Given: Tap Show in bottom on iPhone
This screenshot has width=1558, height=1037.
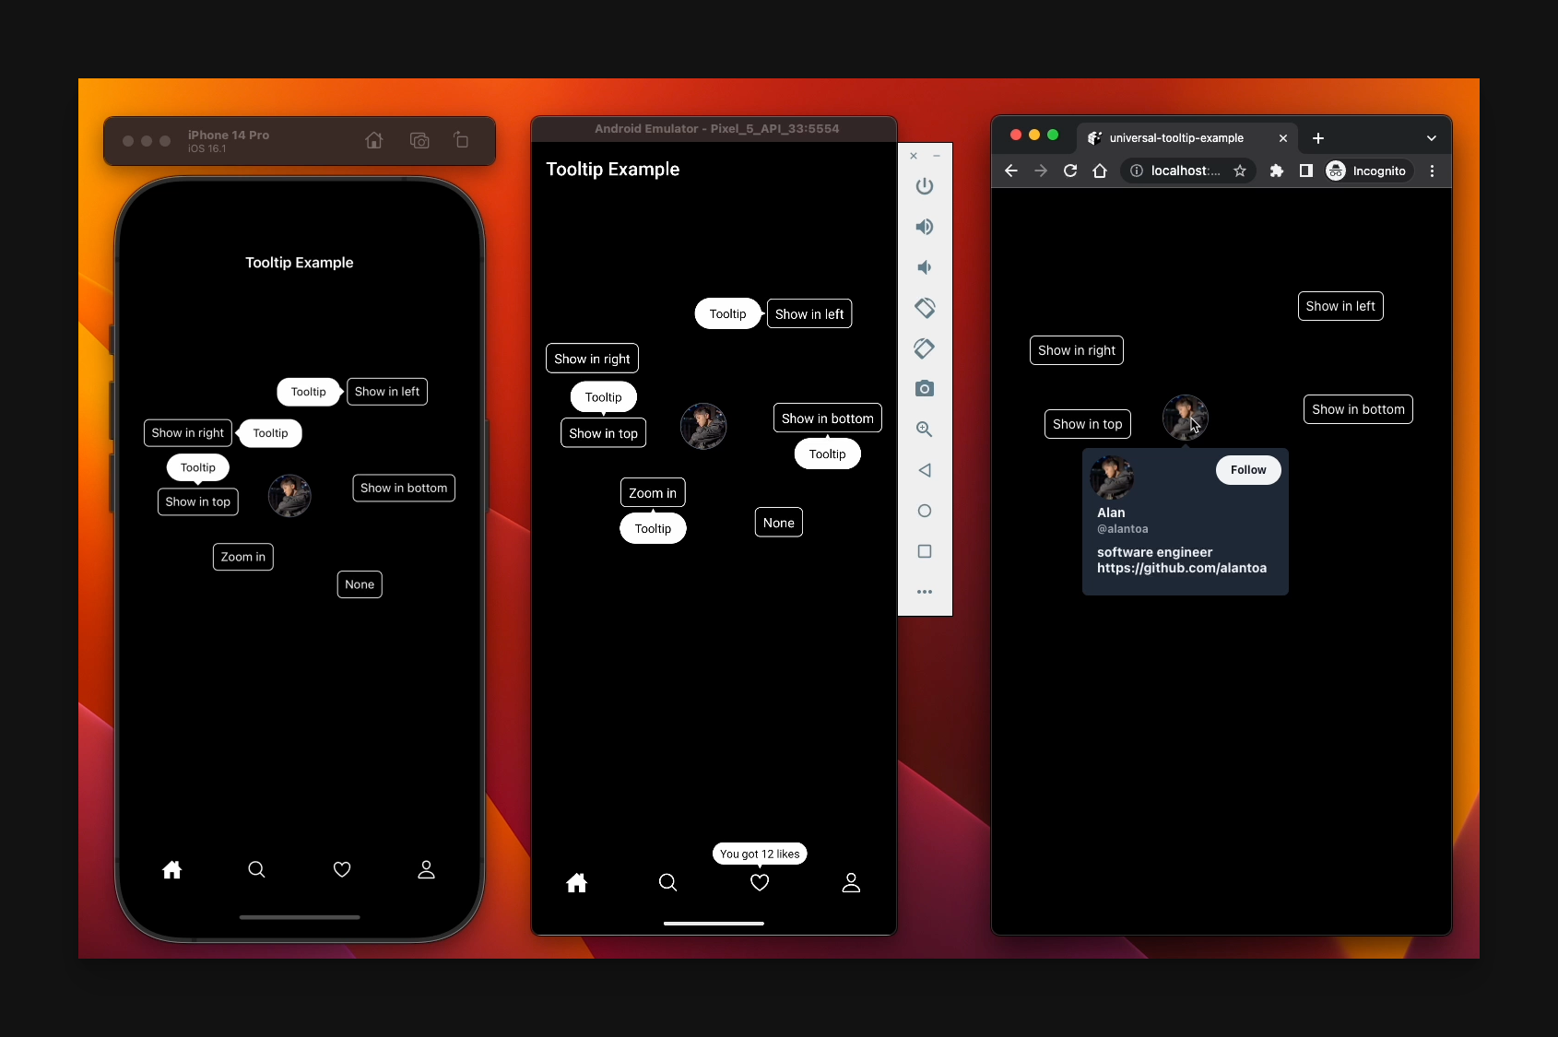Looking at the screenshot, I should 404,488.
